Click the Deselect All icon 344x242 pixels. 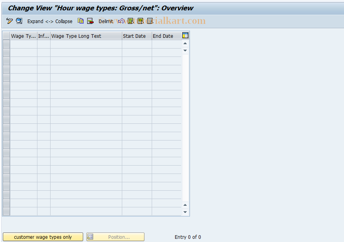point(150,21)
